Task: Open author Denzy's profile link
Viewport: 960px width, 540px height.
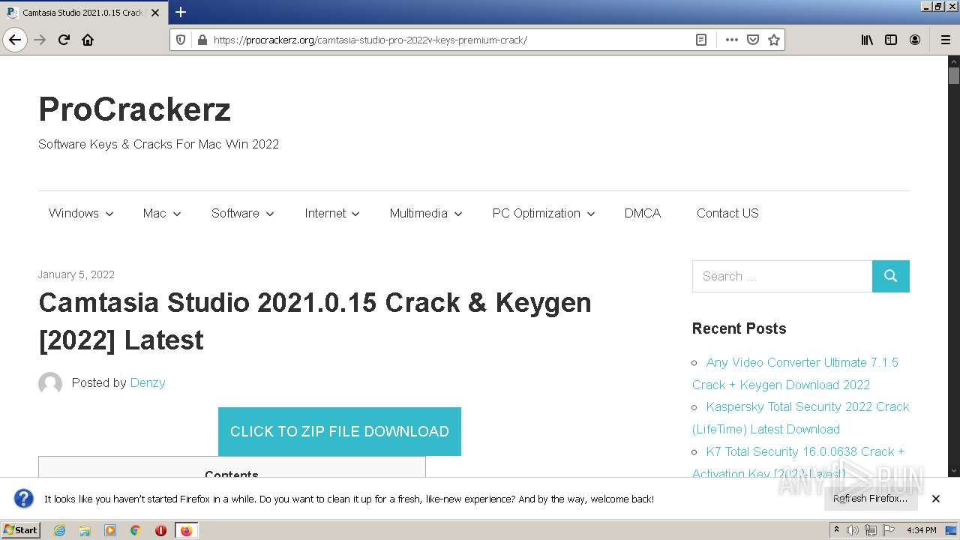Action: (x=148, y=382)
